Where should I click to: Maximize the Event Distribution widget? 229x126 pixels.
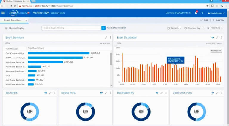[217, 38]
